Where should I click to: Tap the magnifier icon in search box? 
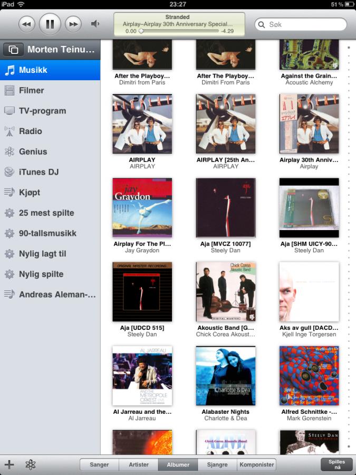(262, 24)
